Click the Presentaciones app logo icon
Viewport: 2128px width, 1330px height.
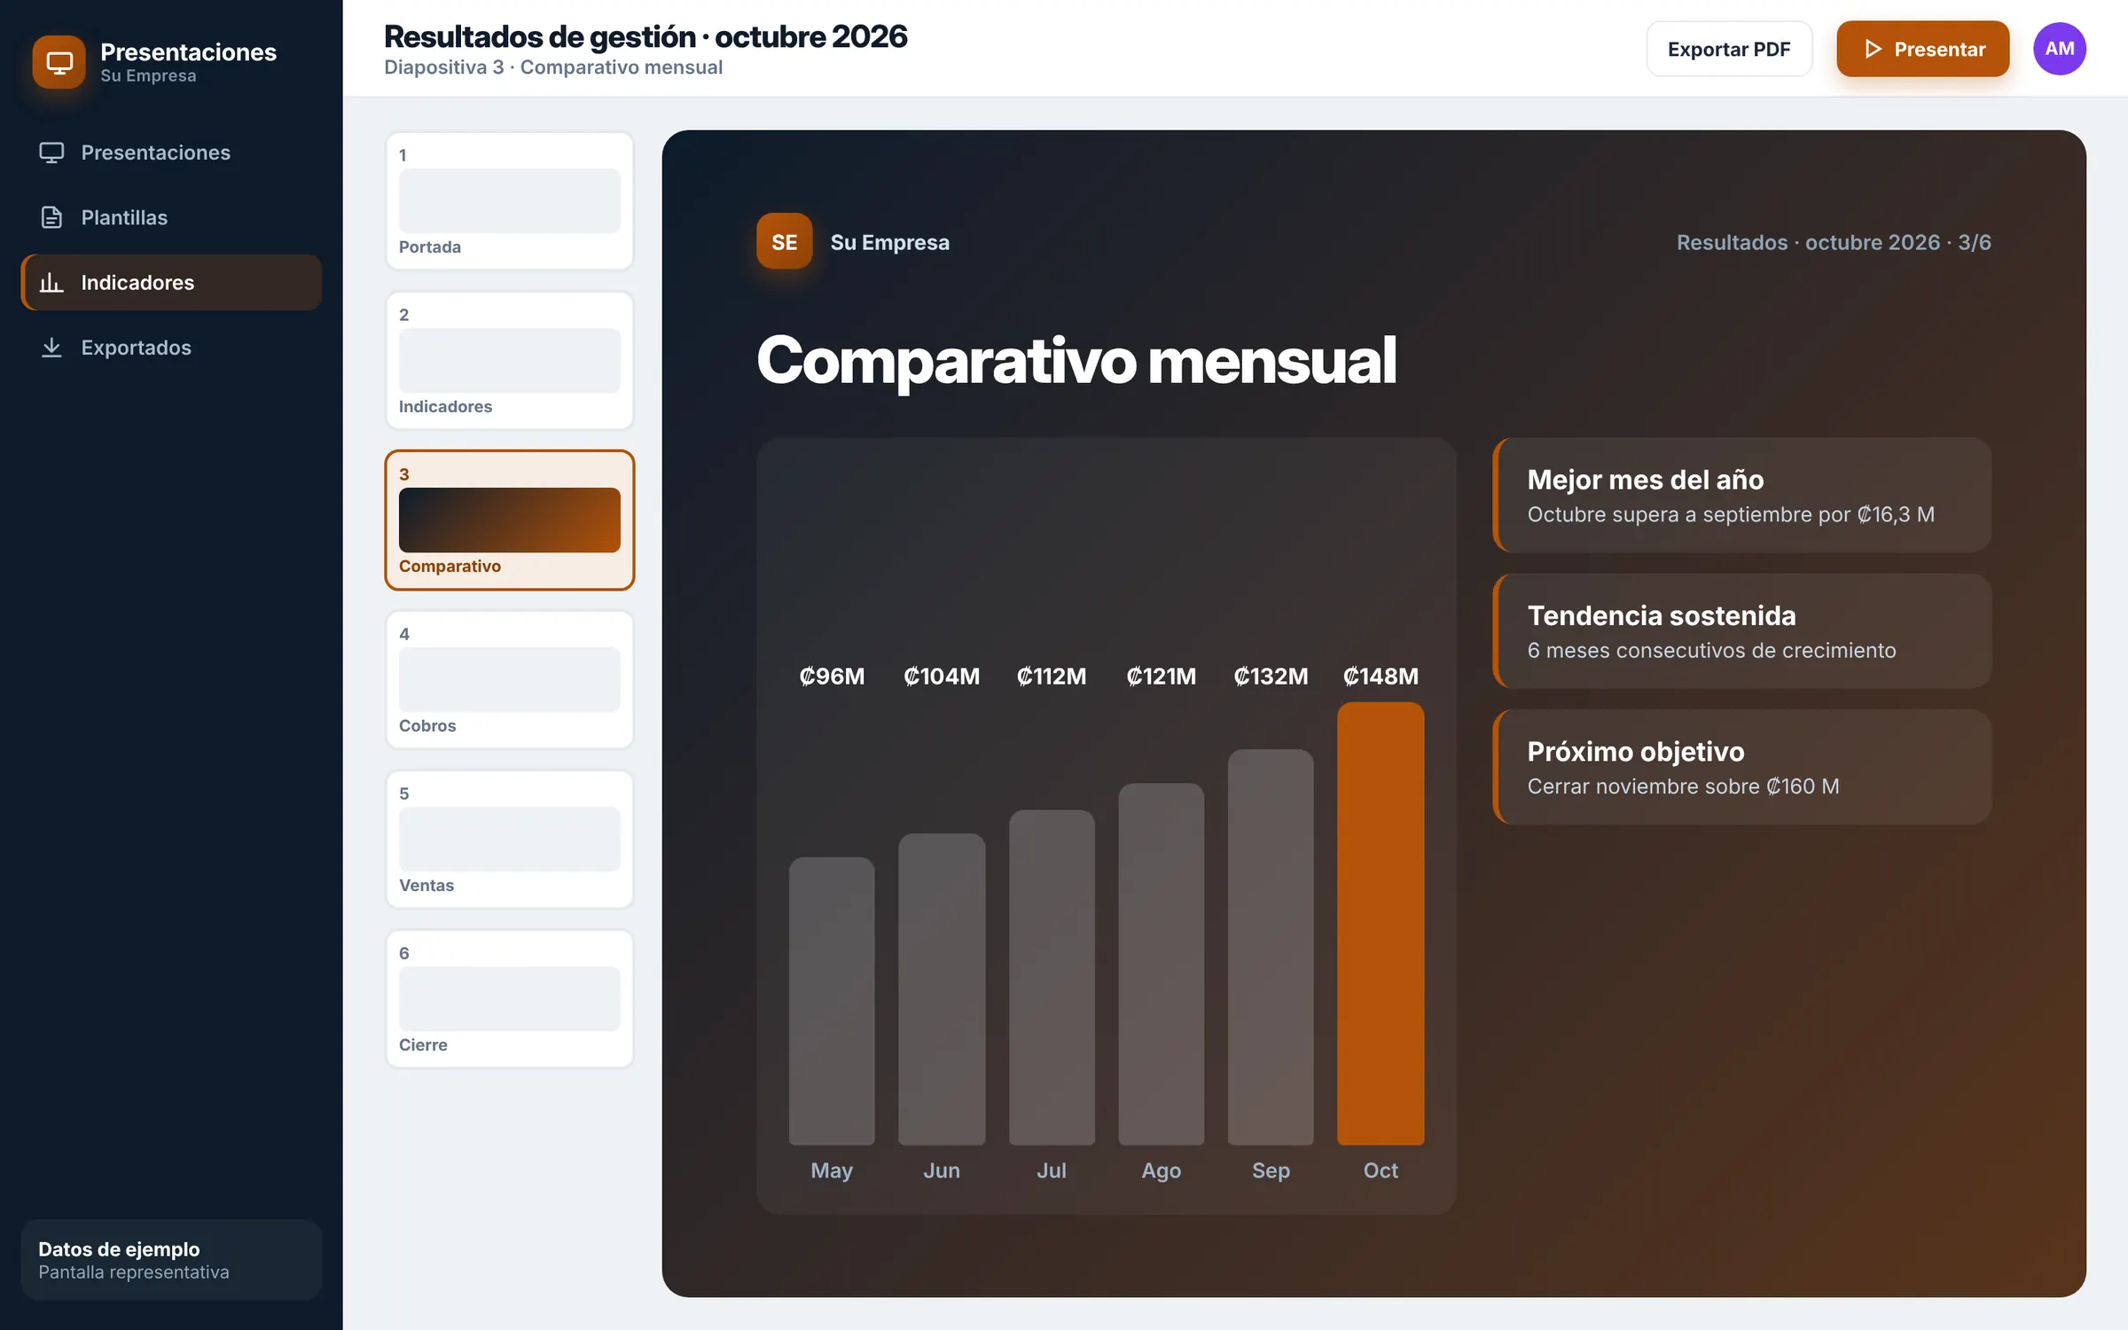[x=59, y=62]
